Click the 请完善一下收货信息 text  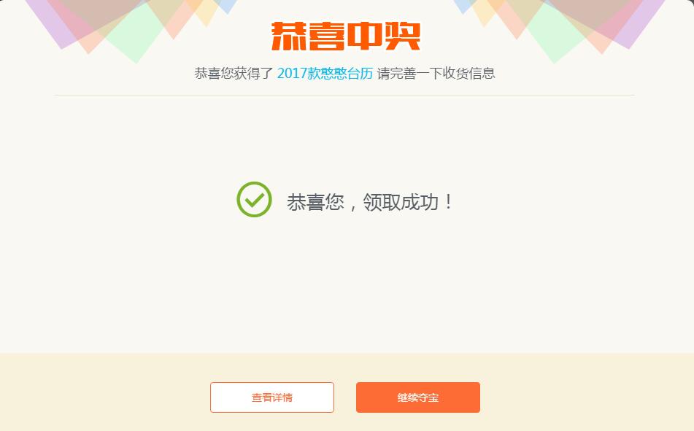tap(436, 73)
